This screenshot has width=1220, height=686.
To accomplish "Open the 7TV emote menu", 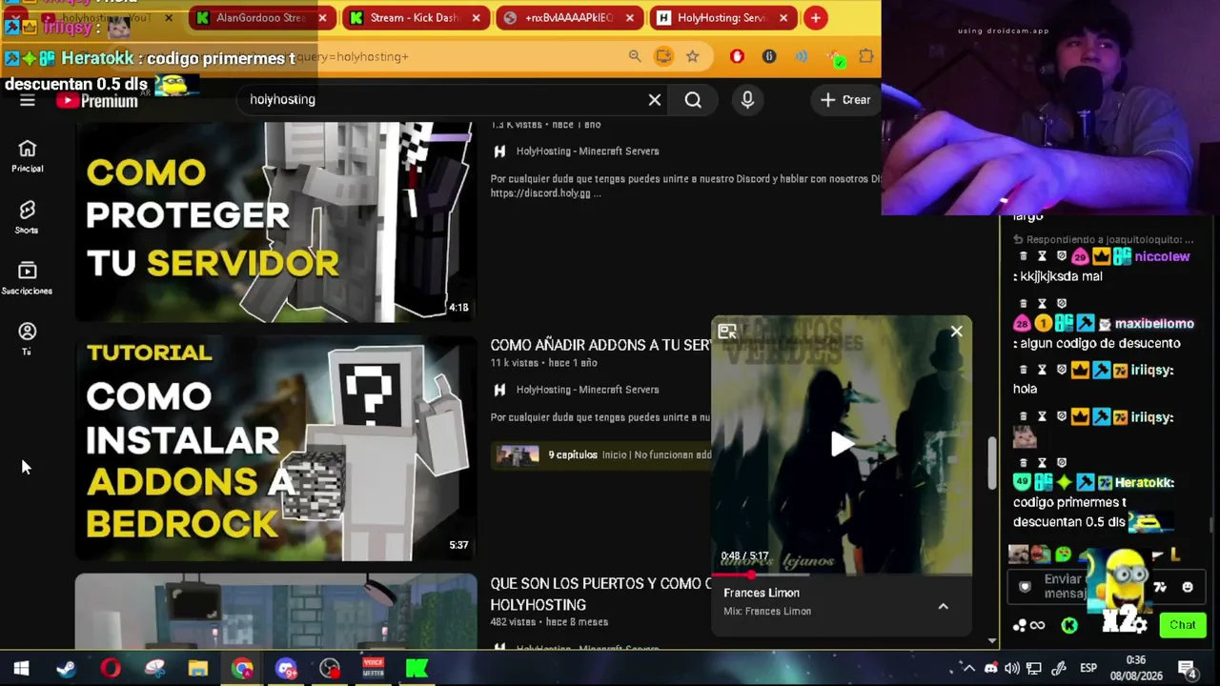I will pyautogui.click(x=1160, y=587).
